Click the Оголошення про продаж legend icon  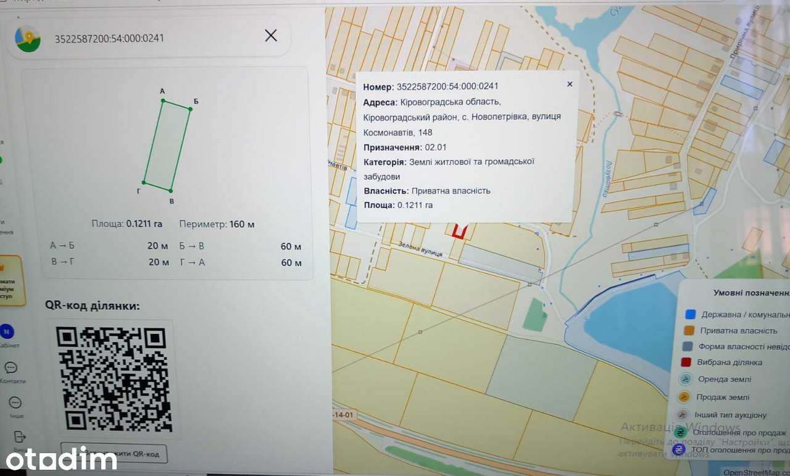coord(680,432)
